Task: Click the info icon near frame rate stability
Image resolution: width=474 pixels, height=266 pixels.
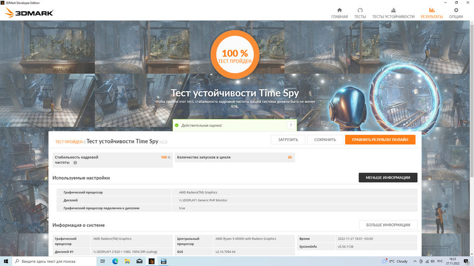Action: tap(75, 163)
